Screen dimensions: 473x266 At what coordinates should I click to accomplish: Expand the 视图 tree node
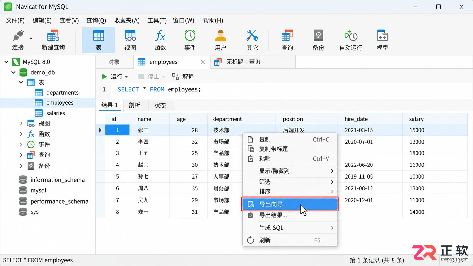pyautogui.click(x=21, y=123)
